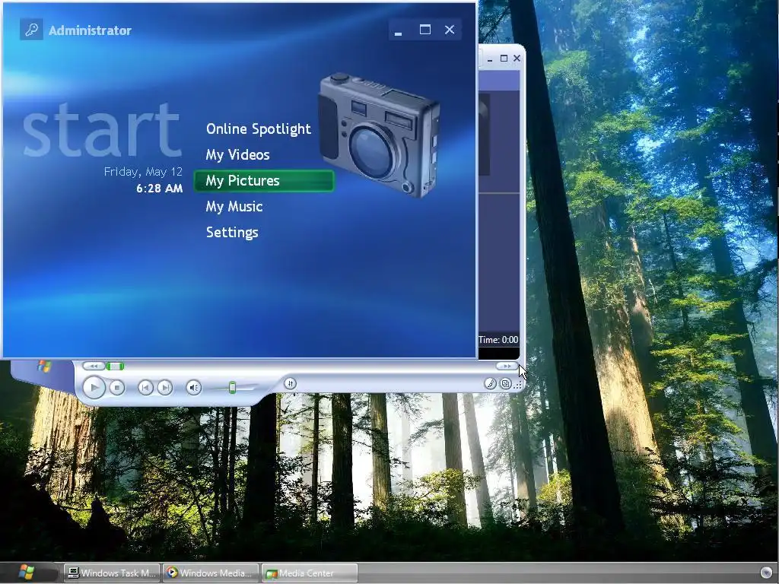Image resolution: width=779 pixels, height=584 pixels.
Task: Click the Administrator label in Media Center
Action: (x=90, y=30)
